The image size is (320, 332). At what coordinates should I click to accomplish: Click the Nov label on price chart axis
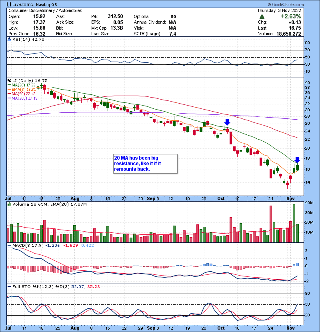pyautogui.click(x=290, y=199)
